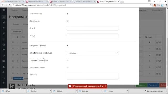The image size is (168, 94).
Task: Click the Описание text area
Action: [92, 76]
